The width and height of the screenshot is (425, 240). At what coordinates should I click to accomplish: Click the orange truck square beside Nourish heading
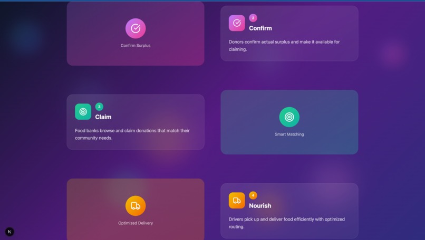237,200
